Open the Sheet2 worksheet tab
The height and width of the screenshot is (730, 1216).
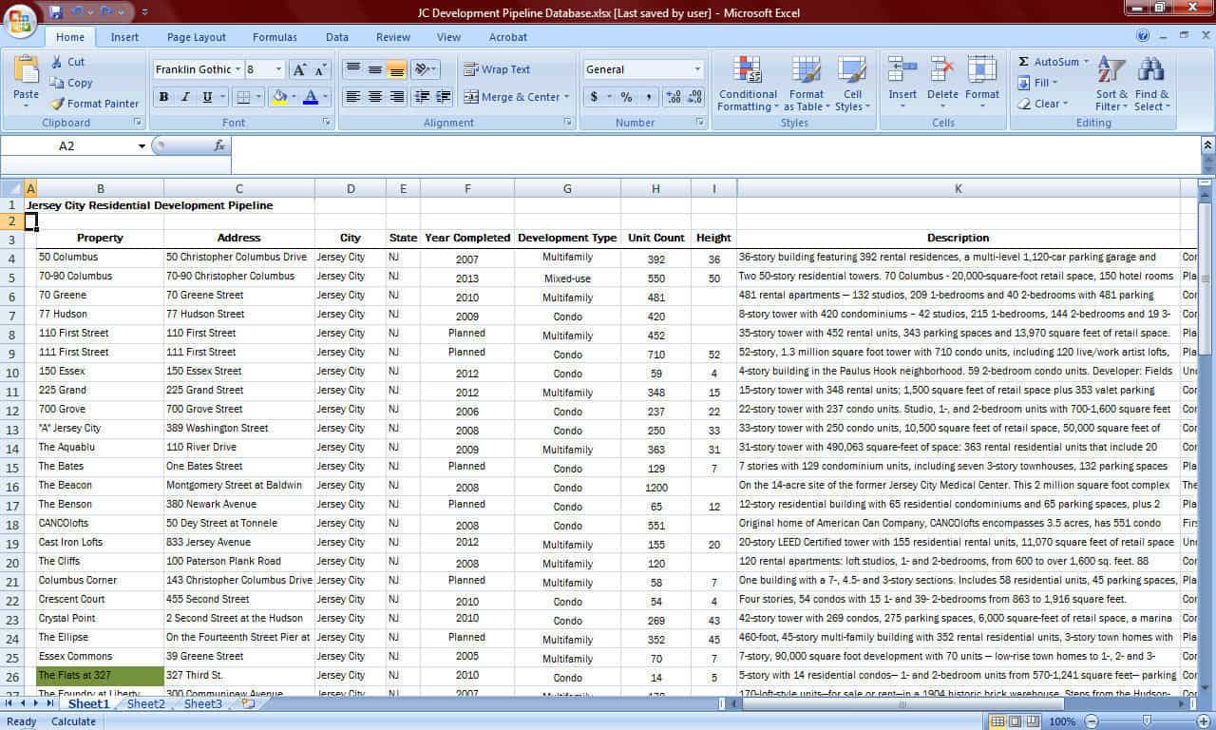(x=145, y=704)
